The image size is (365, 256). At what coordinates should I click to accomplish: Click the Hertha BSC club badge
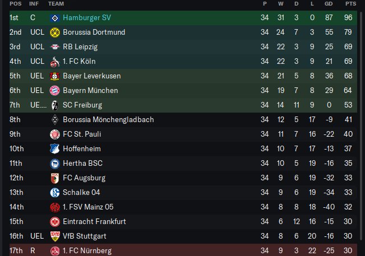click(54, 163)
